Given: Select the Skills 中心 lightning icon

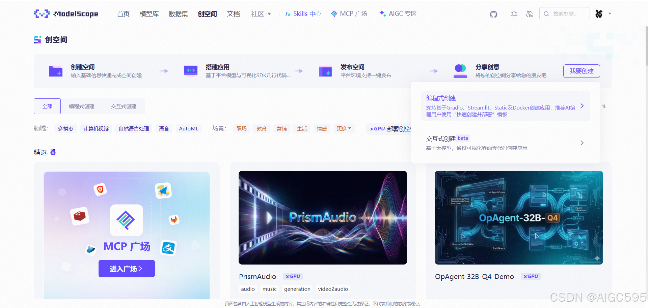Looking at the screenshot, I should [x=288, y=14].
